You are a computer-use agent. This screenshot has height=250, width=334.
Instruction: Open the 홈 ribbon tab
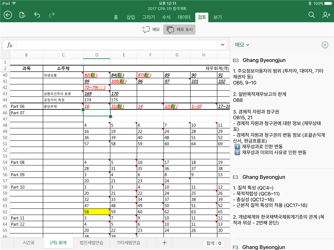(116, 17)
